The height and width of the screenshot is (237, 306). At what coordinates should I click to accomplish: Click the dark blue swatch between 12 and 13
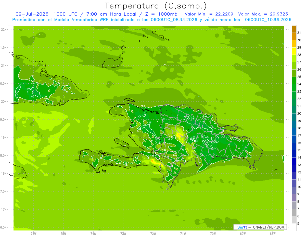(x=294, y=168)
